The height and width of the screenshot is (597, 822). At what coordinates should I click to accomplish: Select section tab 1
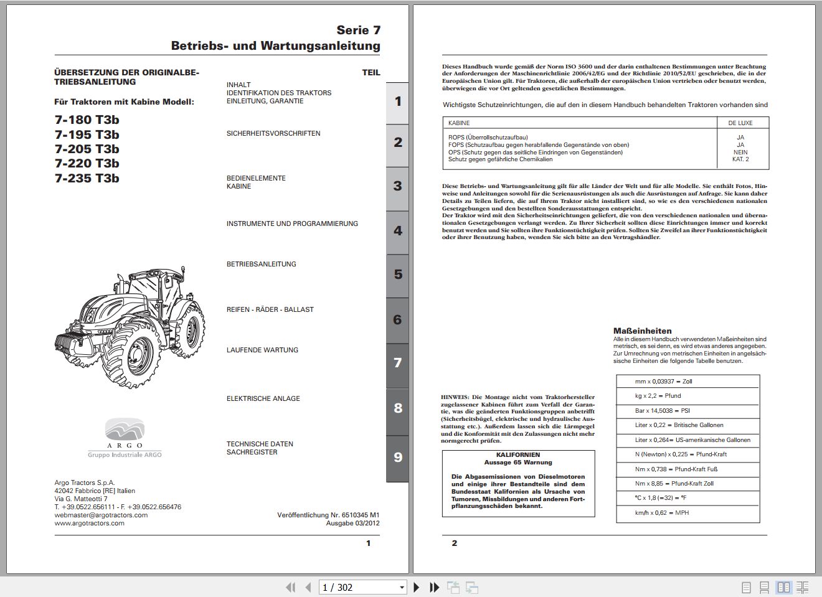pos(397,102)
